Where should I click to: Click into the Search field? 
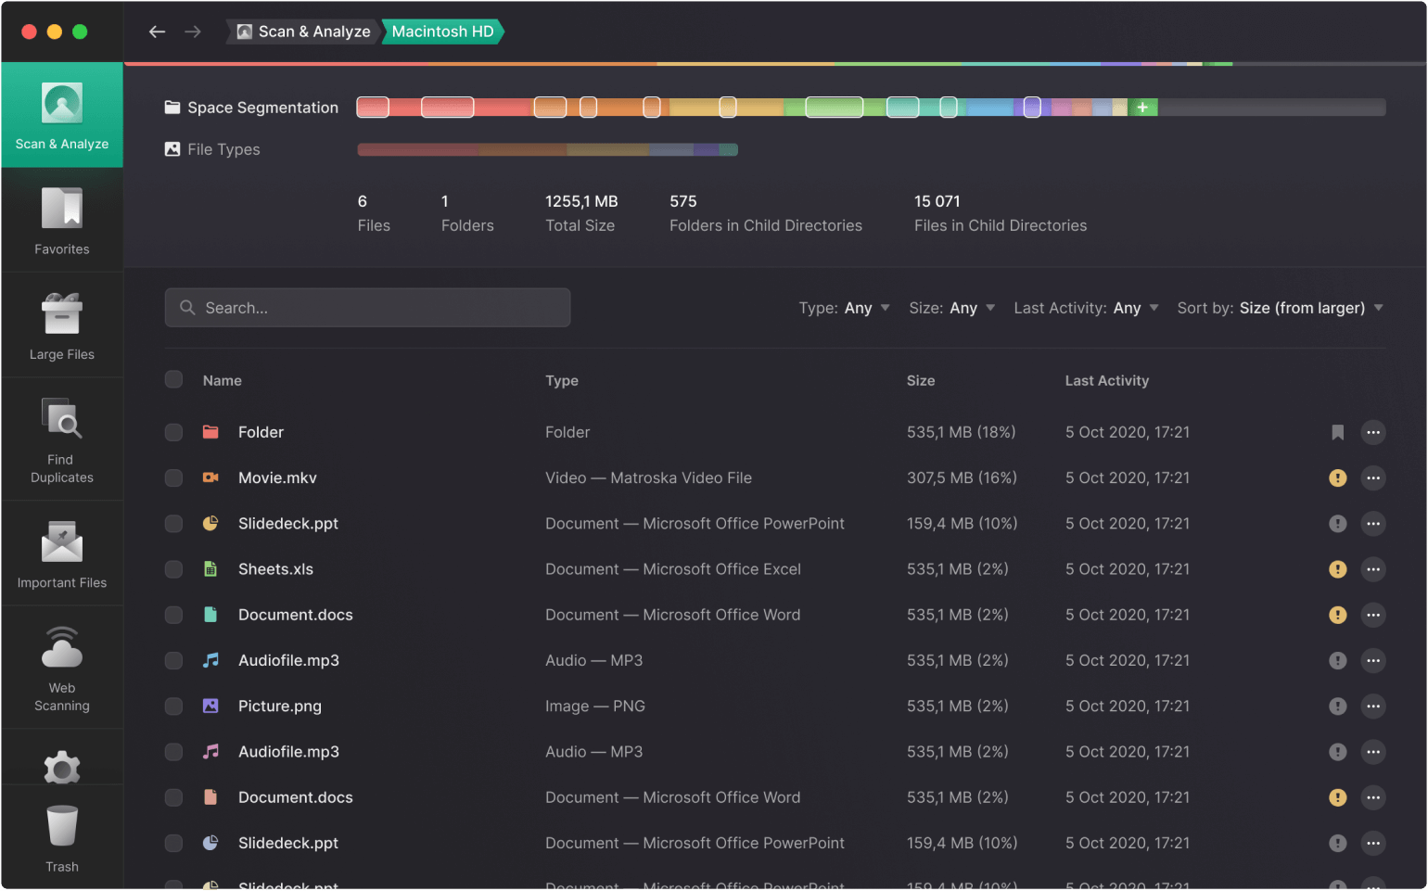point(367,308)
